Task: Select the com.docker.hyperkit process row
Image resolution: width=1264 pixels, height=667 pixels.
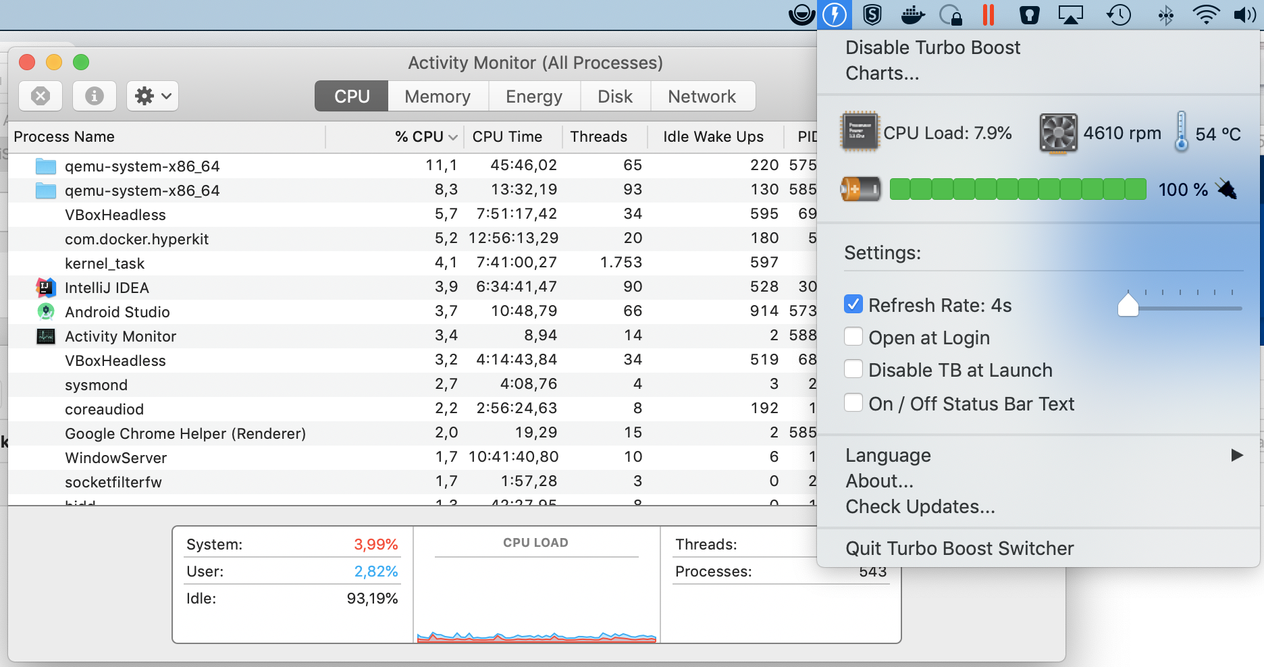Action: (413, 239)
